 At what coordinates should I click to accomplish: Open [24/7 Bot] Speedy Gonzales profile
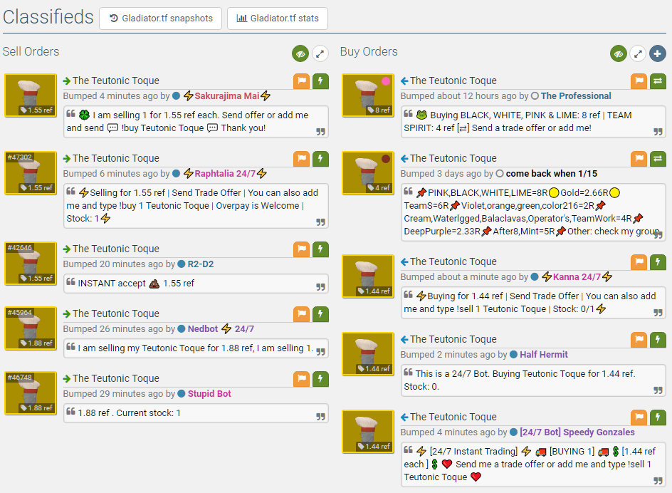click(577, 432)
